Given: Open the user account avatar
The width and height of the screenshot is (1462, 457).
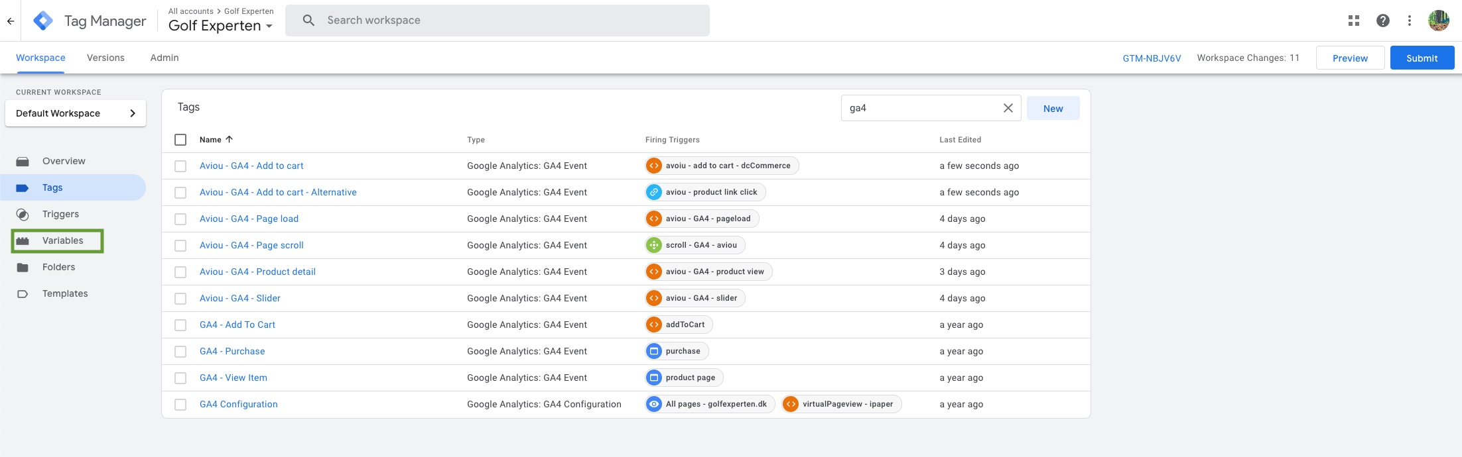Looking at the screenshot, I should pyautogui.click(x=1439, y=21).
